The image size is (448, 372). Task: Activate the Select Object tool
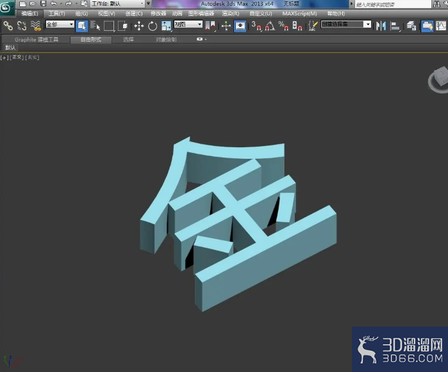point(81,26)
